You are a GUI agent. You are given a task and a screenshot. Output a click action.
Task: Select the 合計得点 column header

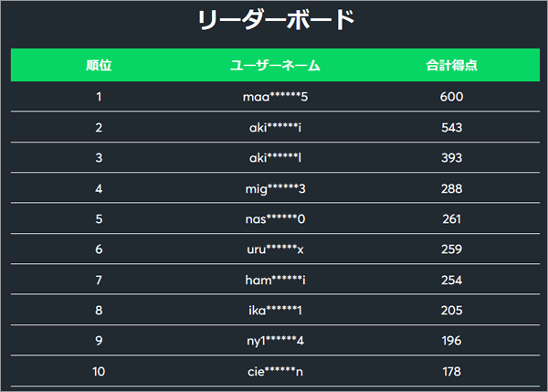(x=451, y=66)
